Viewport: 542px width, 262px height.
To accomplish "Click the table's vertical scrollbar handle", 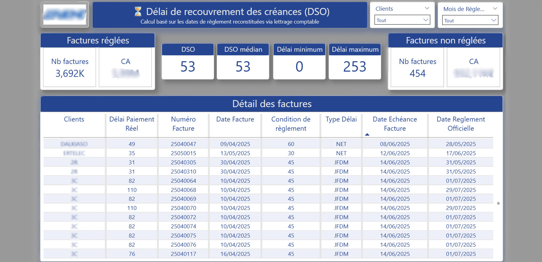I will click(498, 203).
